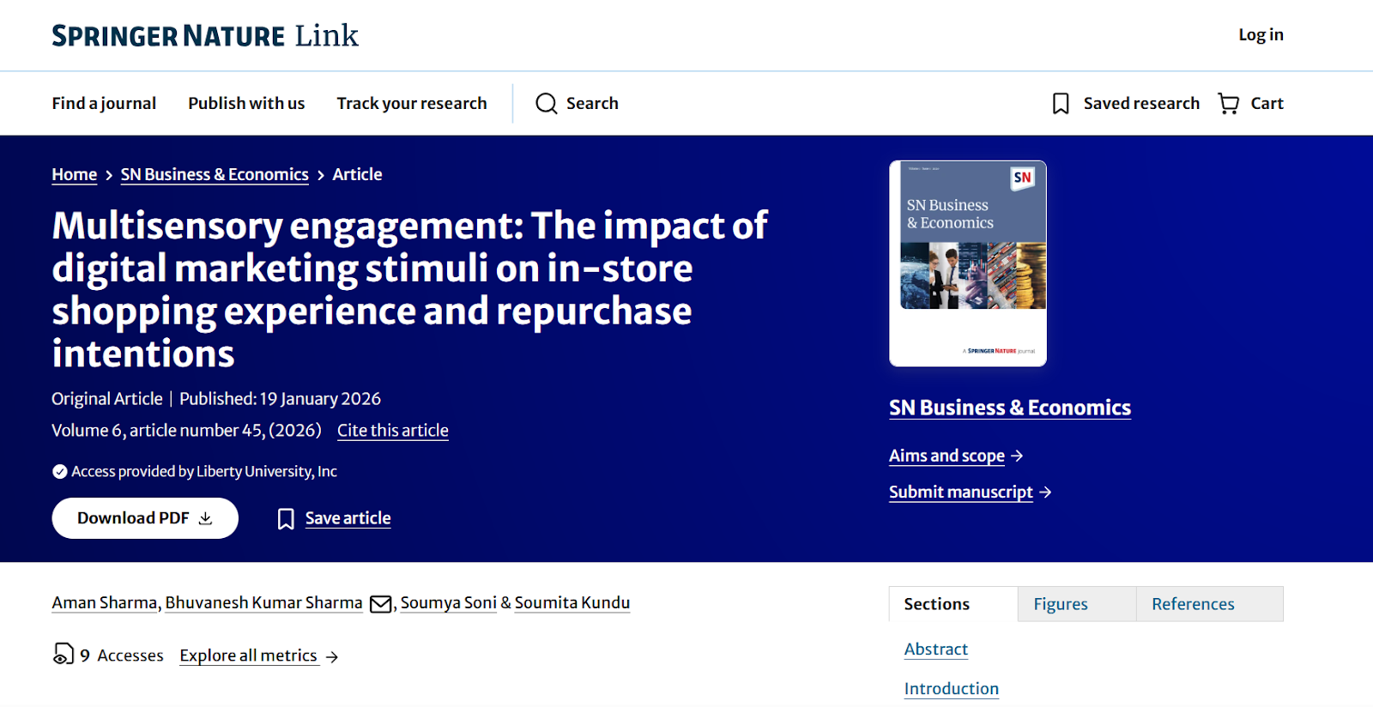Download the article PDF
Screen dimensions: 1373x707
coord(145,518)
